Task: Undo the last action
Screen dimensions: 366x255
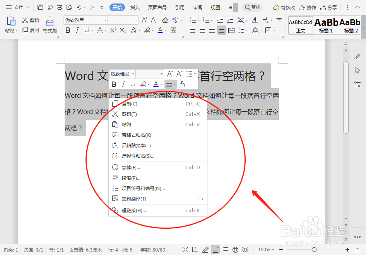Action: pos(79,7)
